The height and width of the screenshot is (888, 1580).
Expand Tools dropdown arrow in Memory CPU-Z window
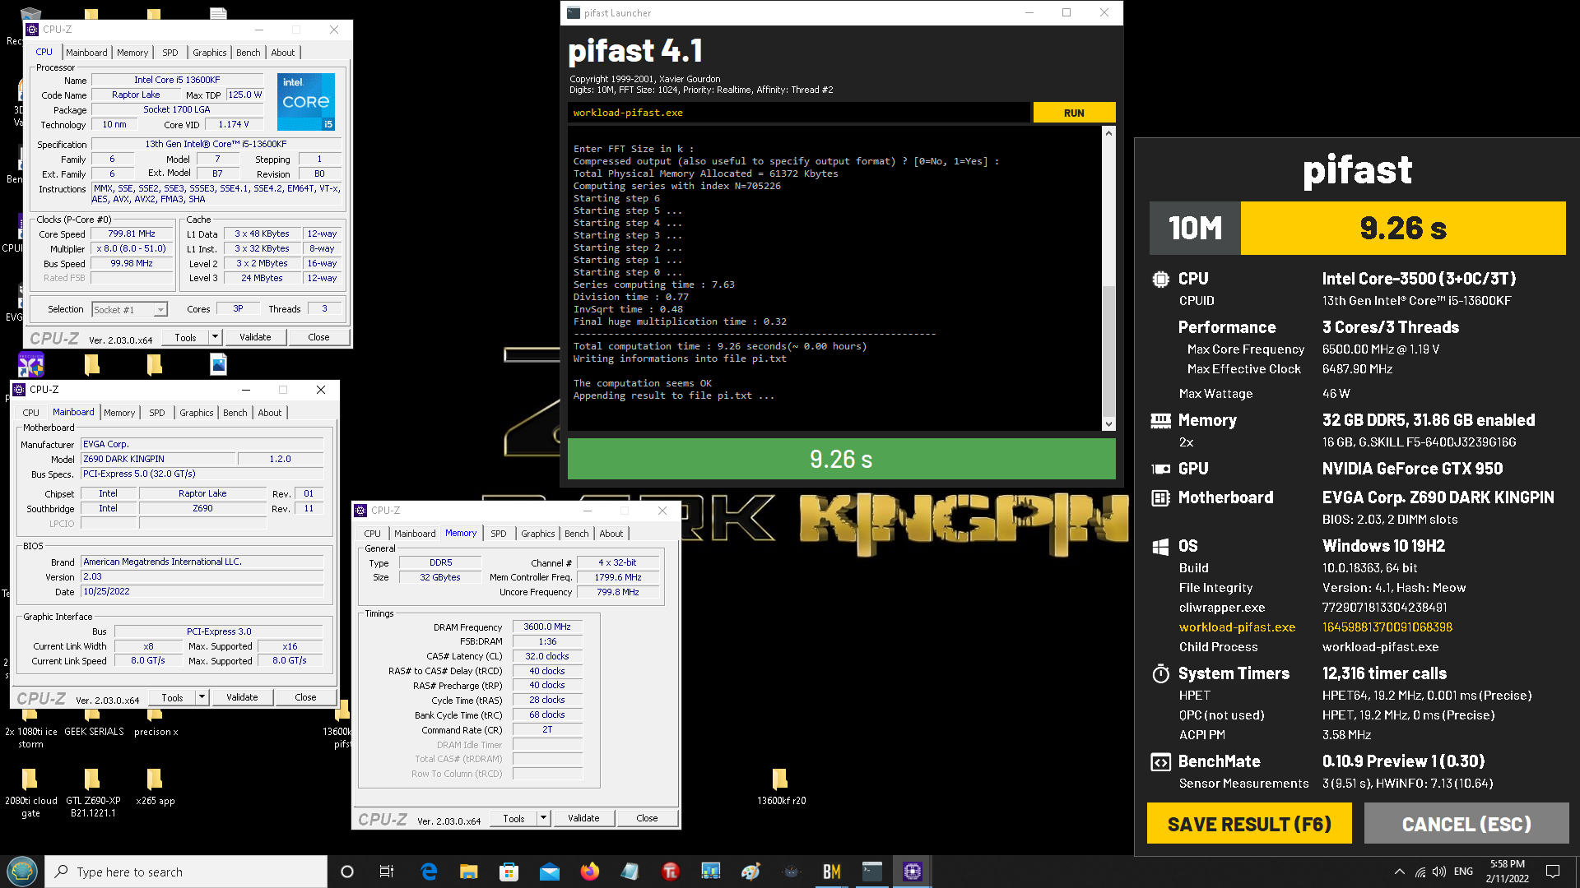[x=543, y=818]
